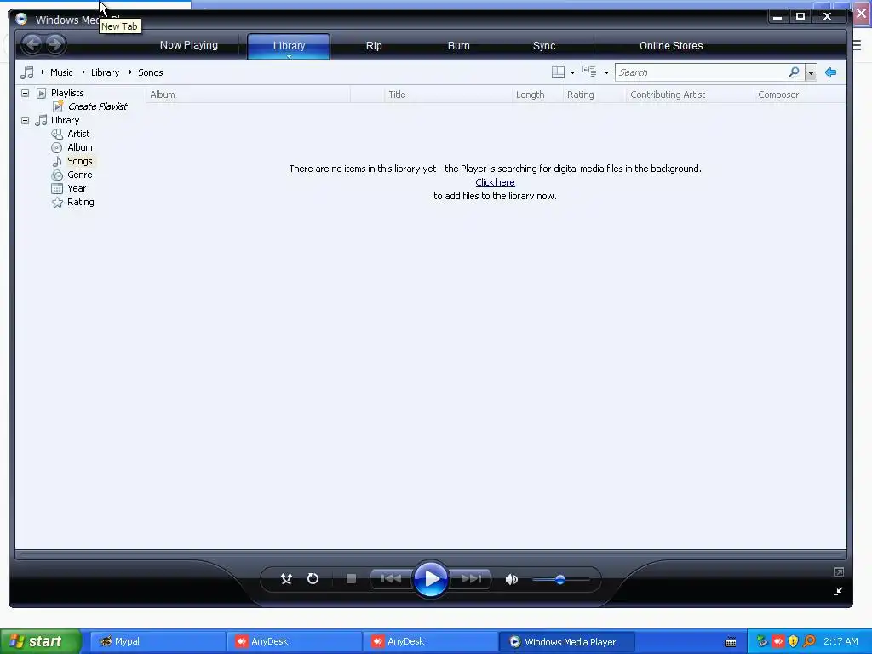
Task: Switch to the Library tab
Action: coord(289,46)
